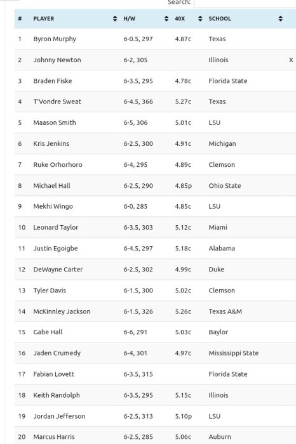Viewport: 296px width, 444px height.
Task: Click the PLAYER header label
Action: 44,18
